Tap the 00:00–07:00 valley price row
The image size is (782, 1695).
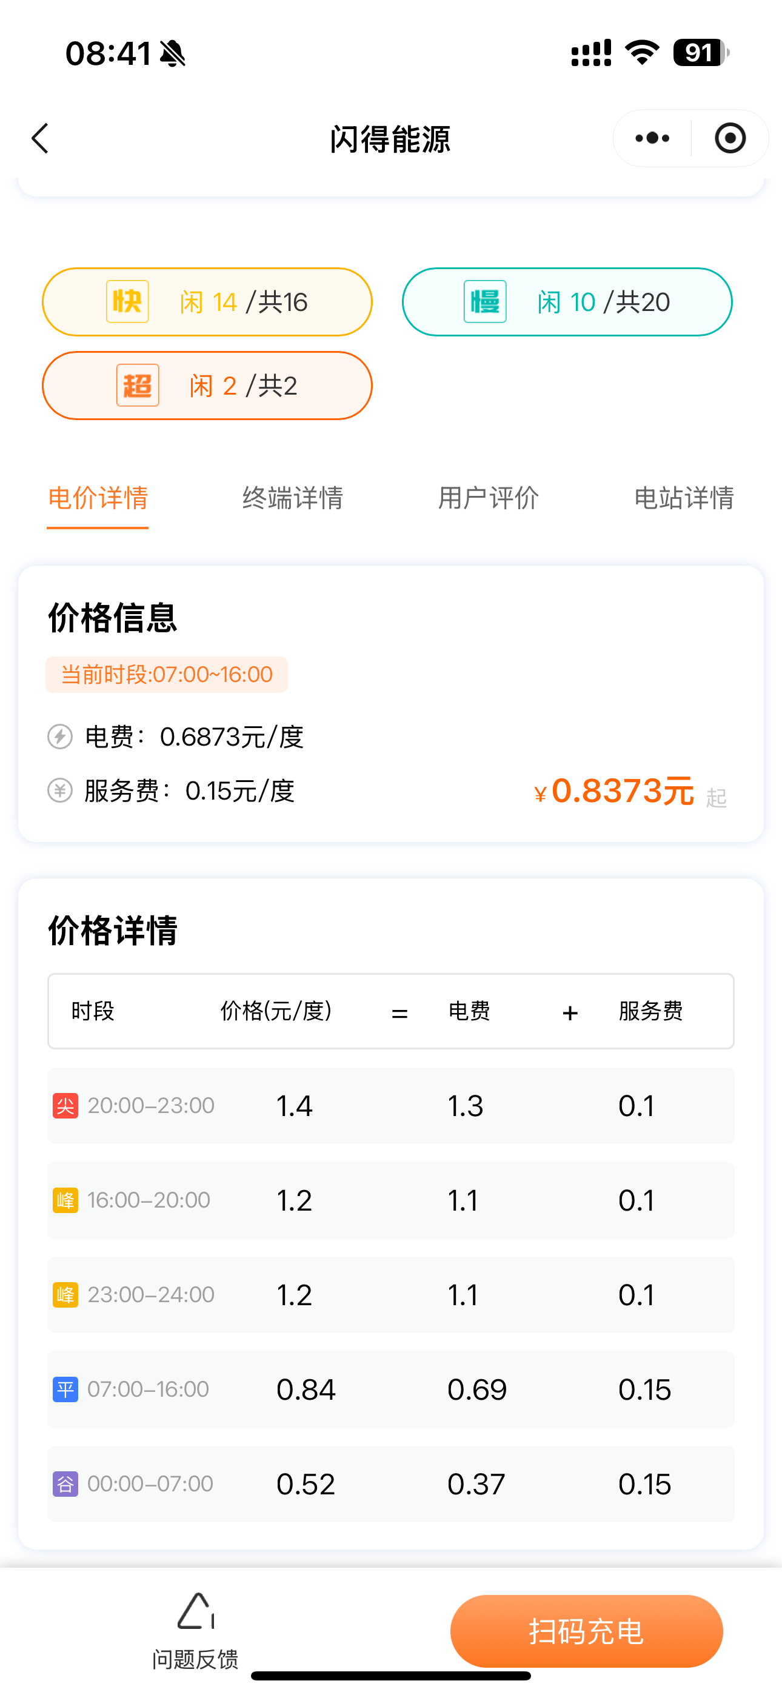click(x=390, y=1484)
